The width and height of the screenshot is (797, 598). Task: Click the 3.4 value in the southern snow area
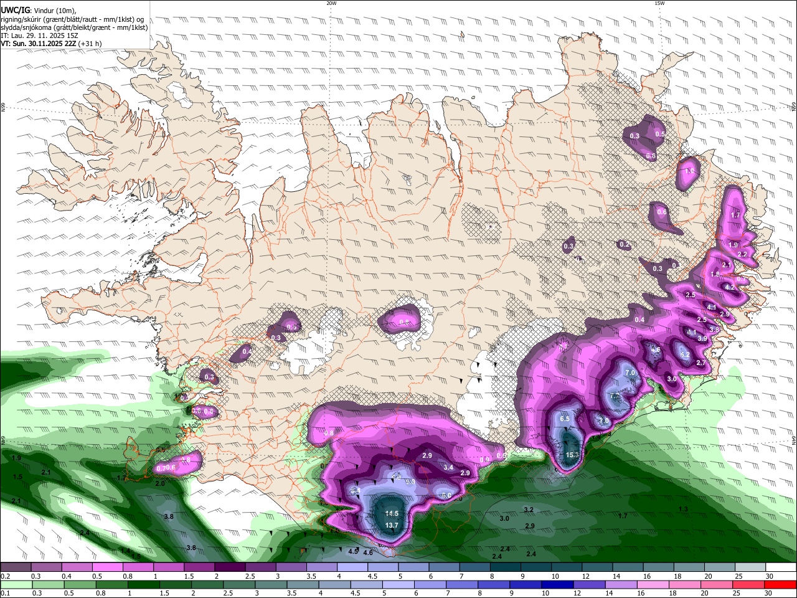click(448, 467)
